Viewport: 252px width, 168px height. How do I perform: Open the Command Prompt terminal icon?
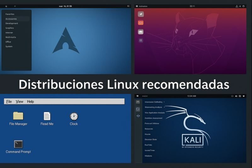pos(18,144)
